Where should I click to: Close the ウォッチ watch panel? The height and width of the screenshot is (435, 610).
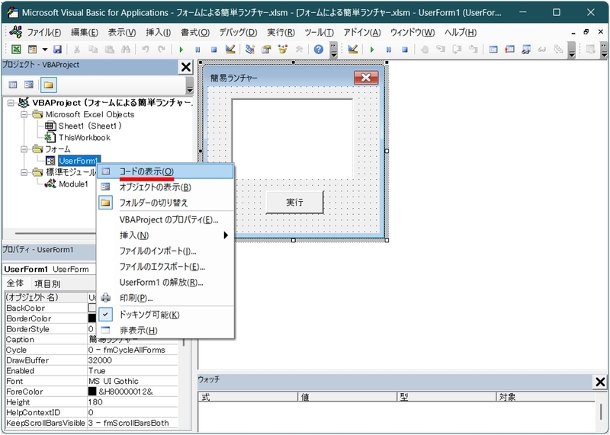click(600, 382)
